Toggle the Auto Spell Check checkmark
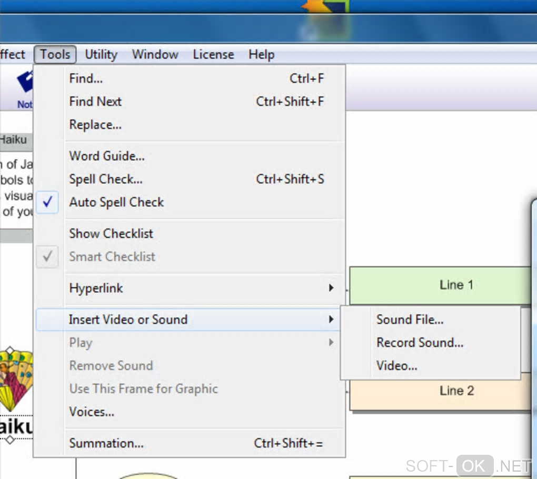This screenshot has width=537, height=479. pos(47,202)
